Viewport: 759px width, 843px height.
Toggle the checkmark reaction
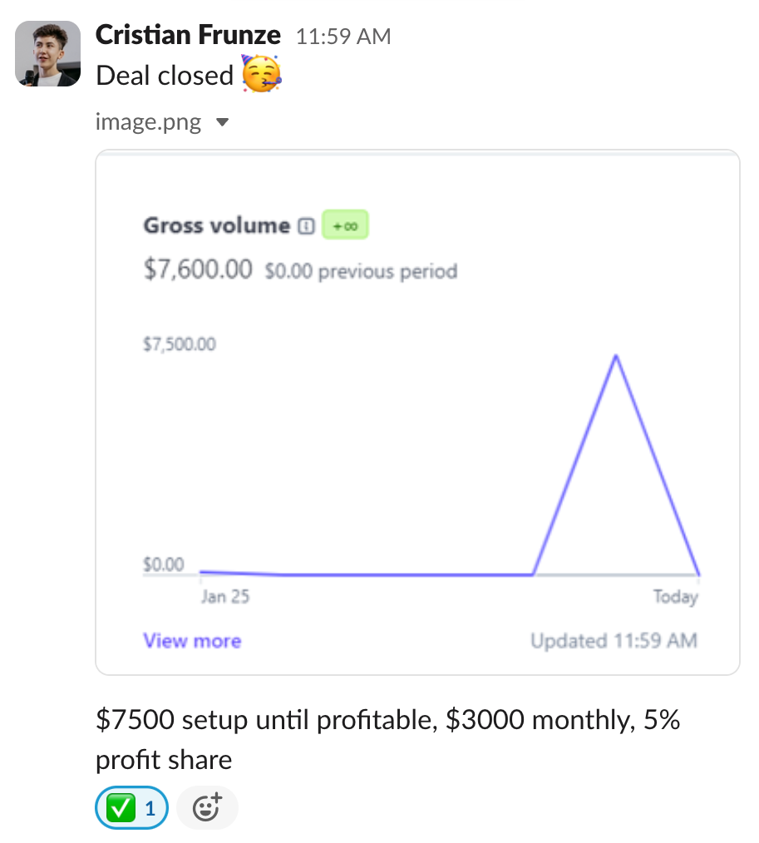click(132, 808)
